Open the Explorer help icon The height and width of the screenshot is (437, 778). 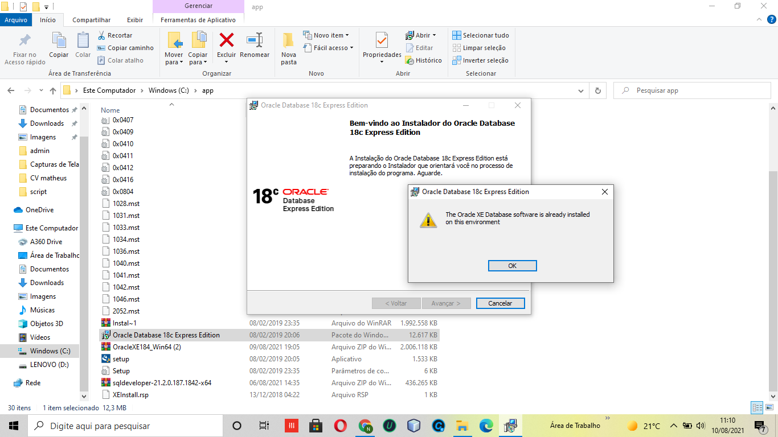771,19
